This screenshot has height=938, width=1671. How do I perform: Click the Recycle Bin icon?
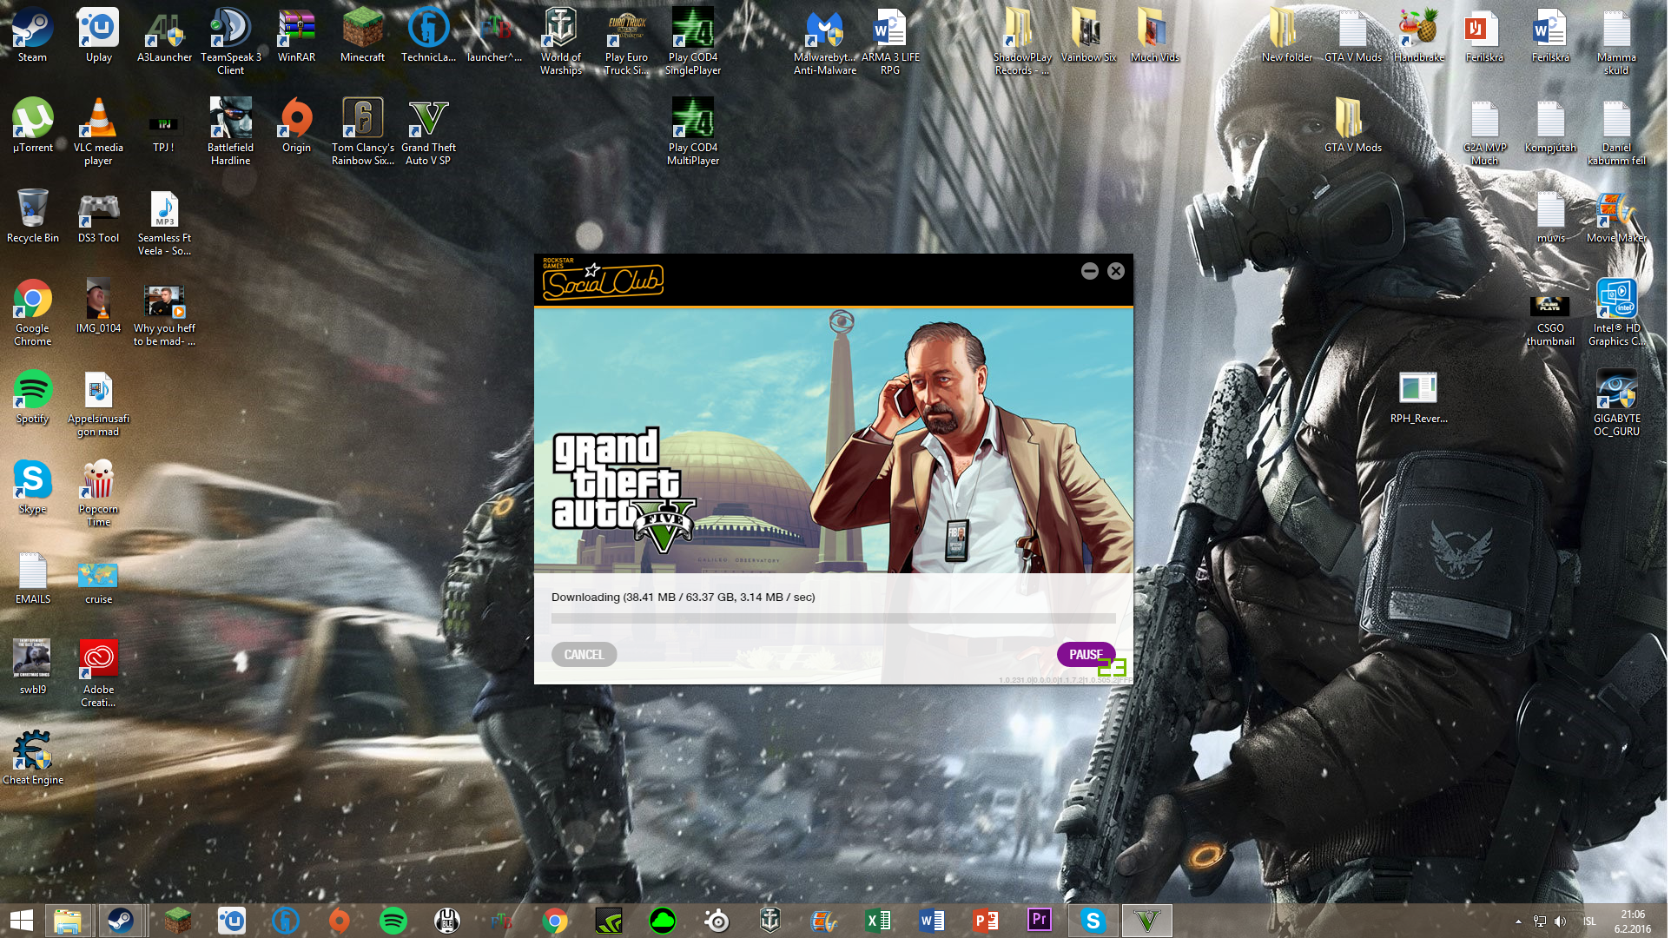(x=32, y=215)
